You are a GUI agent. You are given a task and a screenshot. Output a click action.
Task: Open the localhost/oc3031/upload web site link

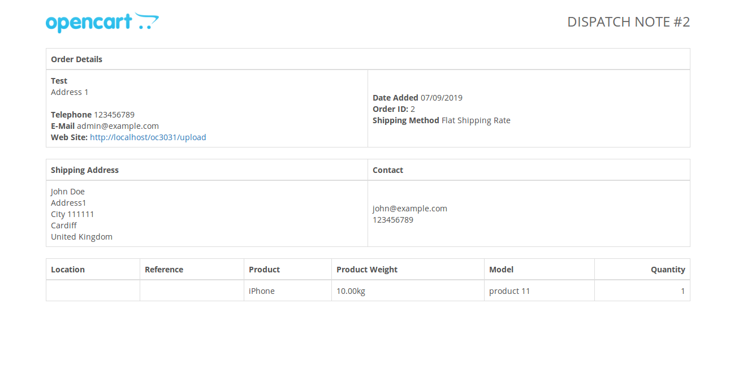coord(148,137)
